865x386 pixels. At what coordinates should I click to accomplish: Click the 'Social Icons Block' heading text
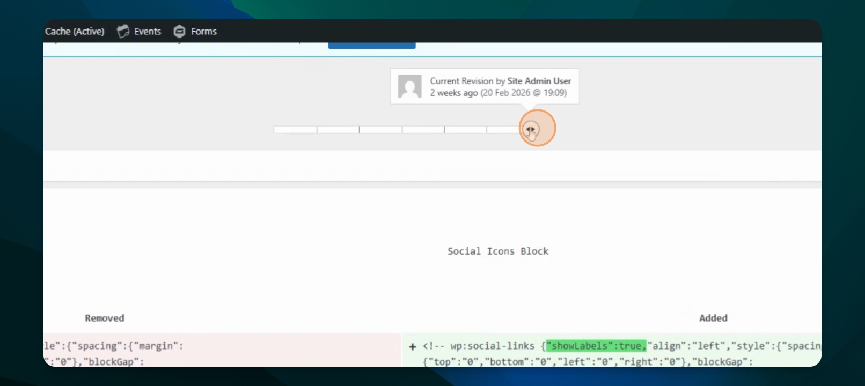pos(498,251)
